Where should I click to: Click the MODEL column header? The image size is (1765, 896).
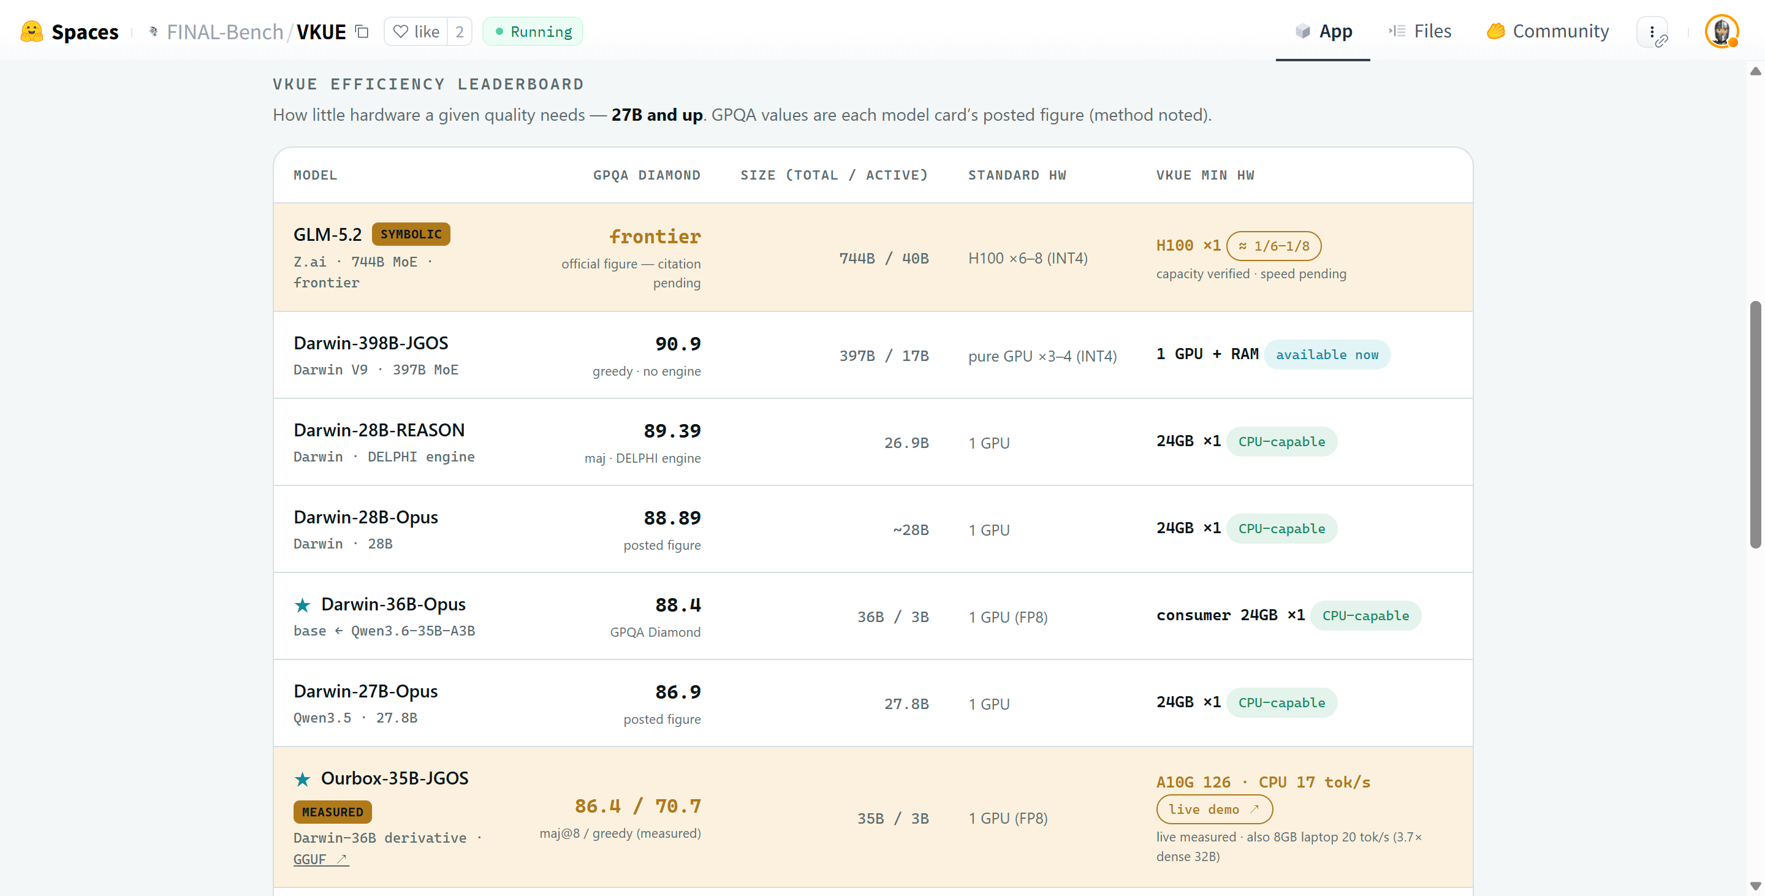point(315,175)
